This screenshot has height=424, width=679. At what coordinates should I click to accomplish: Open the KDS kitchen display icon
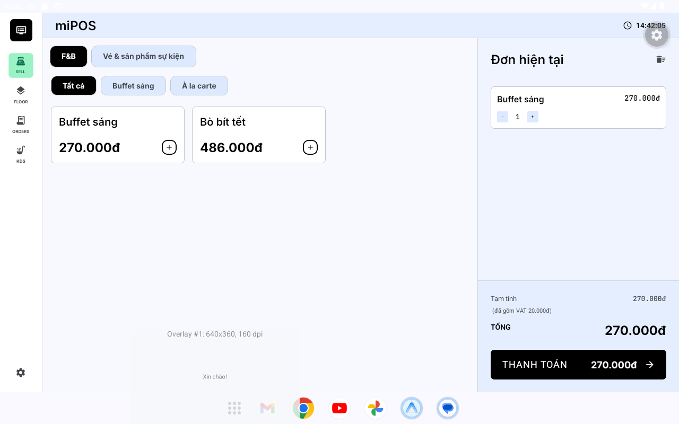[21, 154]
